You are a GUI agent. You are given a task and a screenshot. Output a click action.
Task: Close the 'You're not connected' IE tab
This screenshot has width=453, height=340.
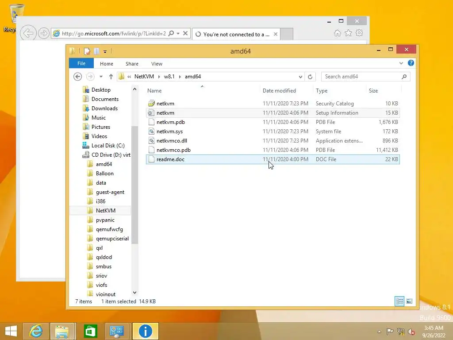coord(276,34)
